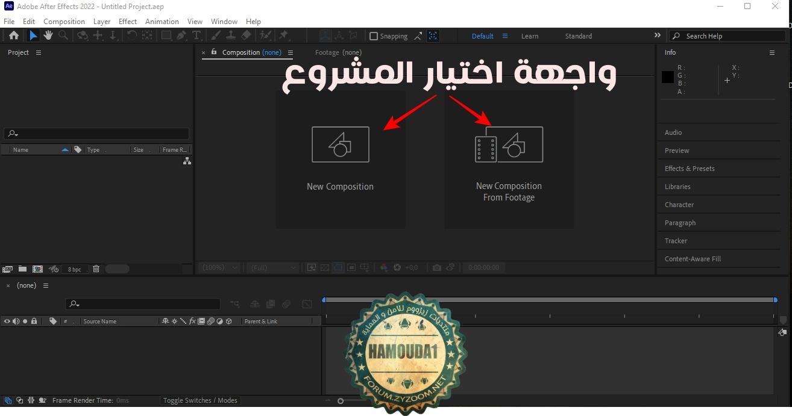Select the Eraser tool

pyautogui.click(x=246, y=36)
